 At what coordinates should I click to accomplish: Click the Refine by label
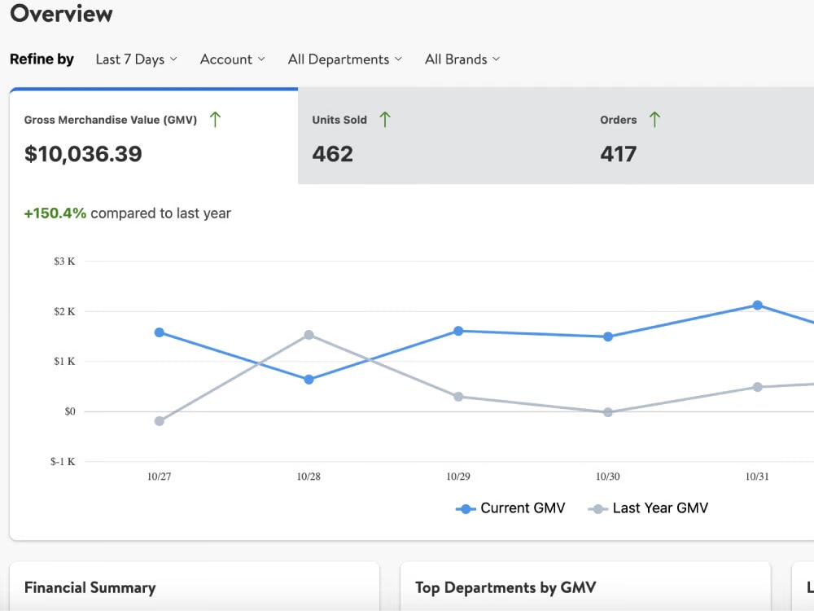pos(42,59)
